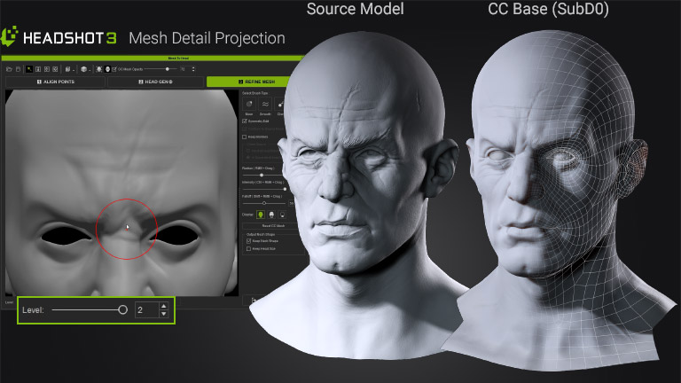Image resolution: width=681 pixels, height=383 pixels.
Task: Select the highlighted point-picker tool icon
Action: click(29, 69)
